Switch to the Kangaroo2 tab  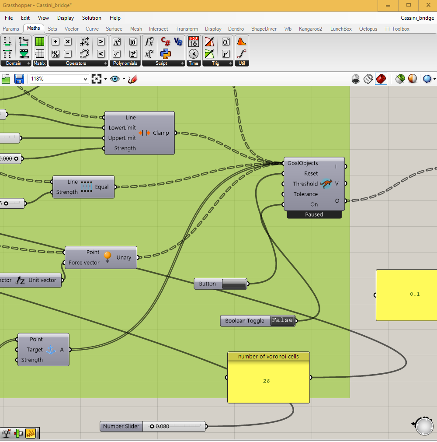(x=310, y=29)
